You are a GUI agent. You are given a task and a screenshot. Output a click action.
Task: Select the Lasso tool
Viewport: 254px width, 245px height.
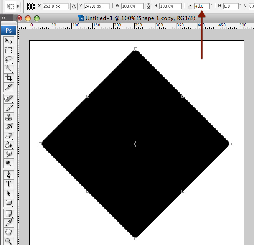pyautogui.click(x=9, y=59)
